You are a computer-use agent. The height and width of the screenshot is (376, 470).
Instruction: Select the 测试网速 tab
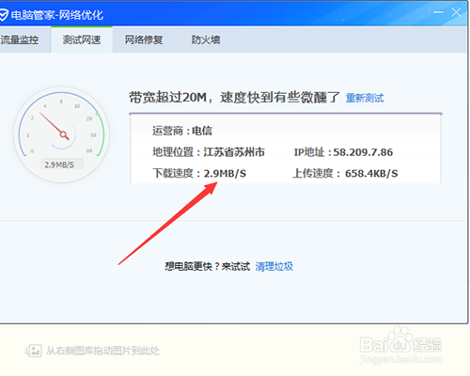(x=82, y=39)
